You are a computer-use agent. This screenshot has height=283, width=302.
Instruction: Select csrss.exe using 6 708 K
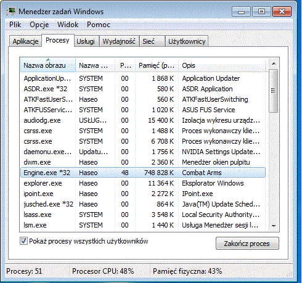(x=143, y=141)
